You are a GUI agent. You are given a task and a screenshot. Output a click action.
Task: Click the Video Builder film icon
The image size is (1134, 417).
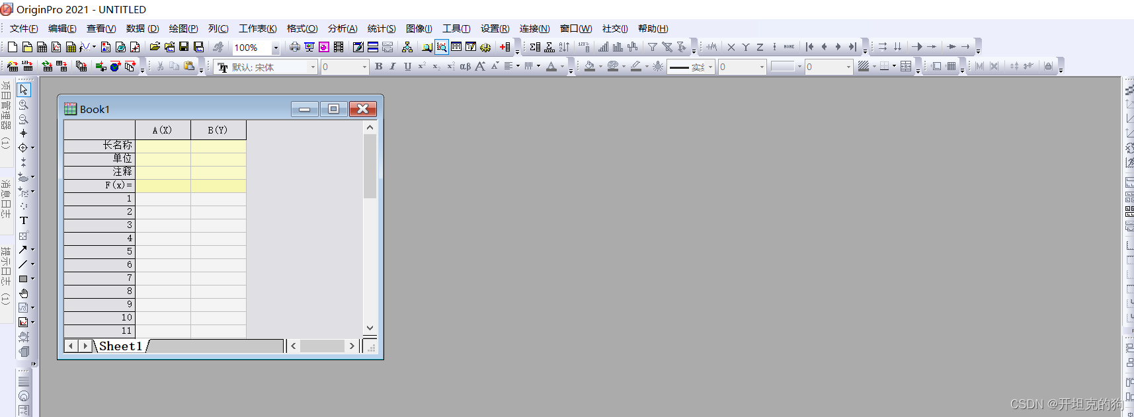[339, 47]
